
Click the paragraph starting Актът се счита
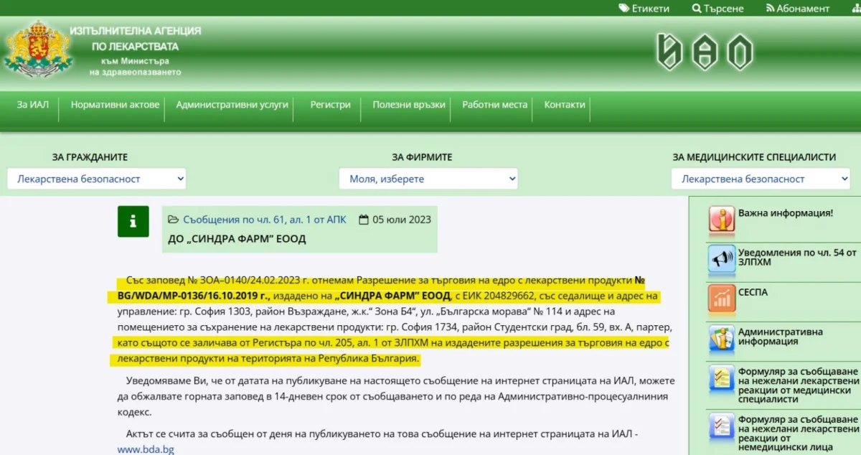coord(378,441)
